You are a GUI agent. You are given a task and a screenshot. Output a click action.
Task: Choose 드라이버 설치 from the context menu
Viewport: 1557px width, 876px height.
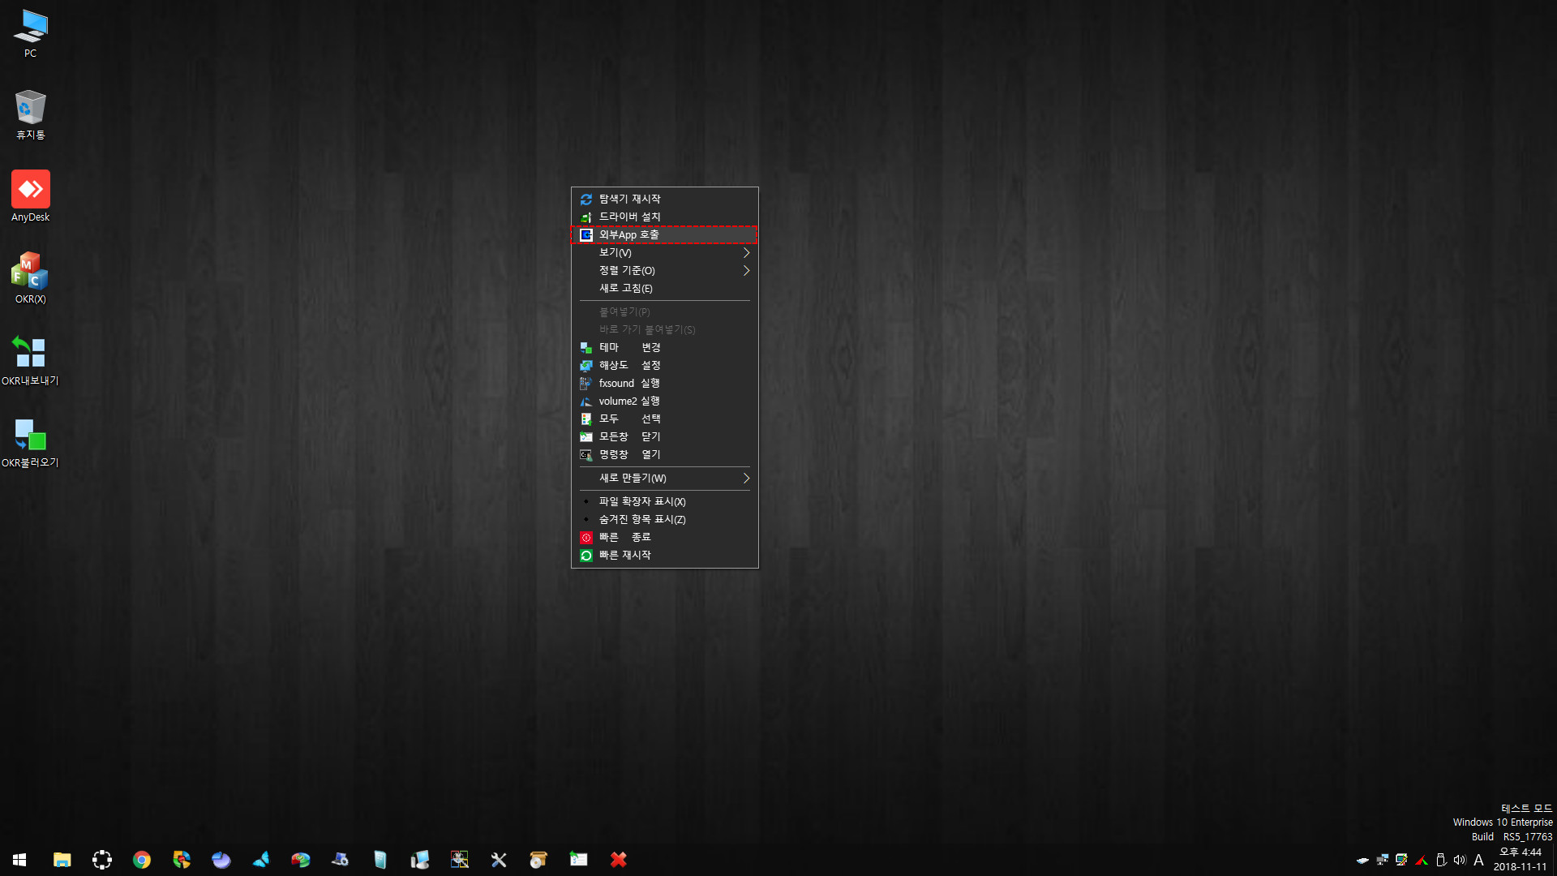click(664, 217)
